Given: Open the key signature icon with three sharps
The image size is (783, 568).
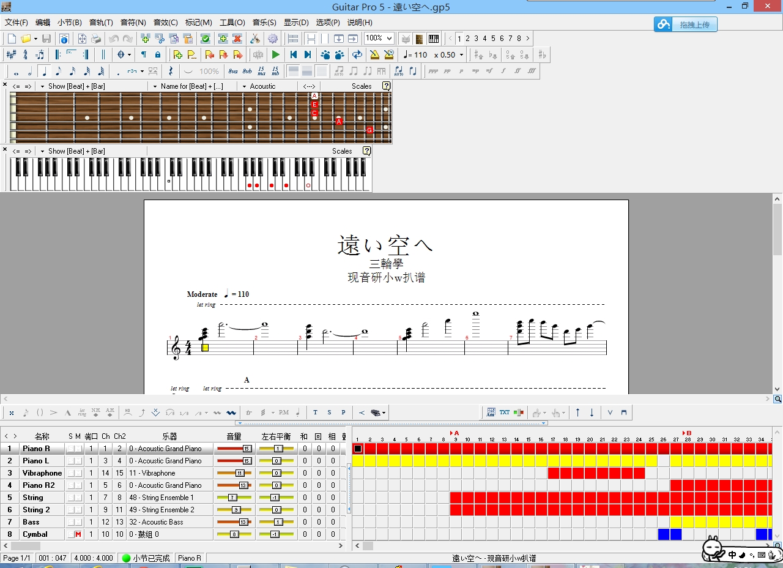Looking at the screenshot, I should pyautogui.click(x=11, y=54).
